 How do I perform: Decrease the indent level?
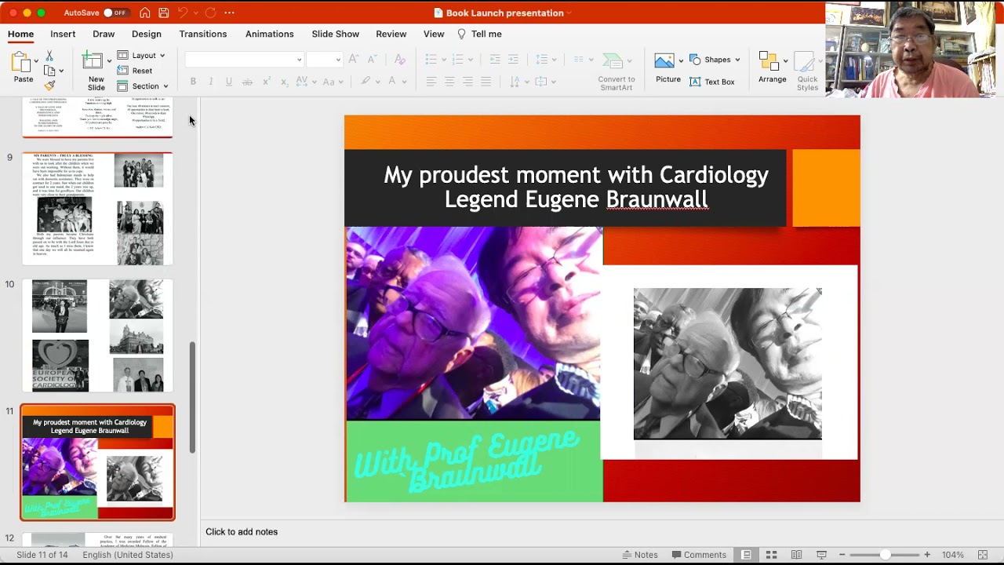tap(495, 60)
